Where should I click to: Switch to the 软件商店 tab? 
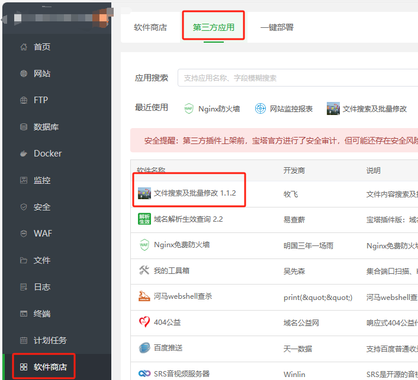click(x=150, y=27)
